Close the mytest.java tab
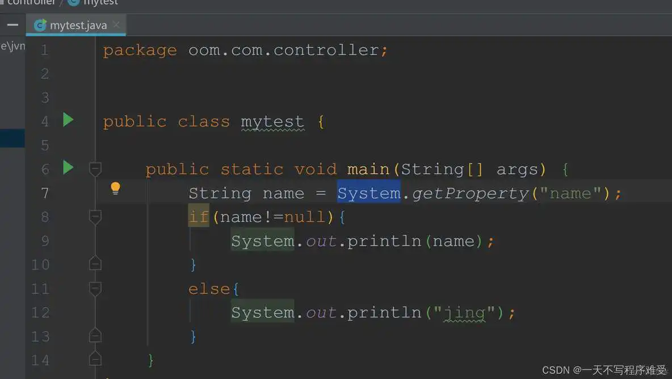The width and height of the screenshot is (672, 379). [x=116, y=24]
